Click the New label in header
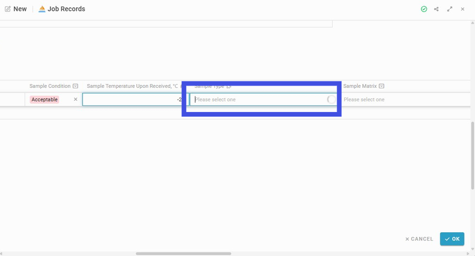The width and height of the screenshot is (475, 256). coord(20,9)
